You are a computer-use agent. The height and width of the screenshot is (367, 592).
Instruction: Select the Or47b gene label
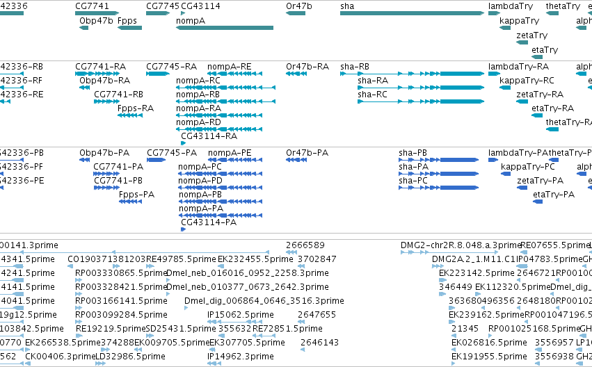(x=299, y=6)
